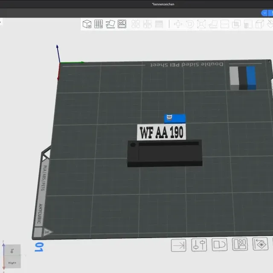Open the Mesh boolean tool

click(x=236, y=24)
